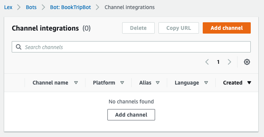Open the Bots breadcrumb link
Viewport: 264px width, 137px height.
click(31, 7)
